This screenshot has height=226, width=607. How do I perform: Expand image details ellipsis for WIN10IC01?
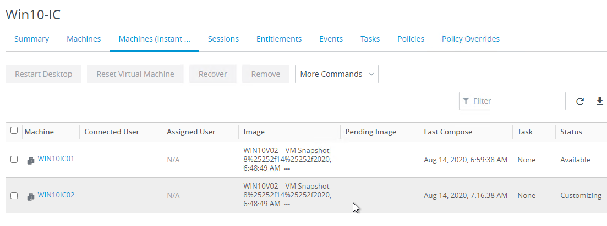click(x=287, y=169)
